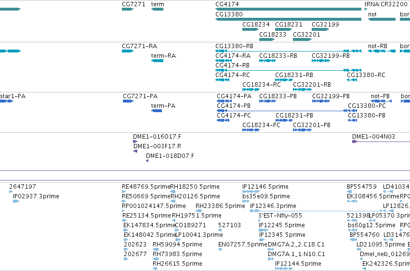Click the term gene label
The width and height of the screenshot is (410, 271).
pos(158,4)
